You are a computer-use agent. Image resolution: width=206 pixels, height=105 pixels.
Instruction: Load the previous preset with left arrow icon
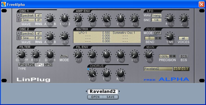click(x=175, y=69)
